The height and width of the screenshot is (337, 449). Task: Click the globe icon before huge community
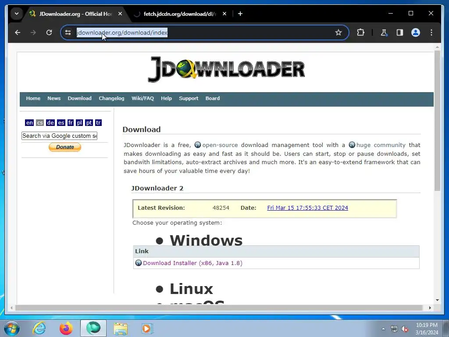352,145
